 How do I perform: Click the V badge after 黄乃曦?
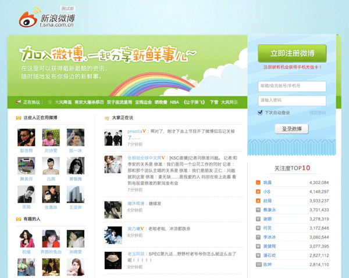143,229
